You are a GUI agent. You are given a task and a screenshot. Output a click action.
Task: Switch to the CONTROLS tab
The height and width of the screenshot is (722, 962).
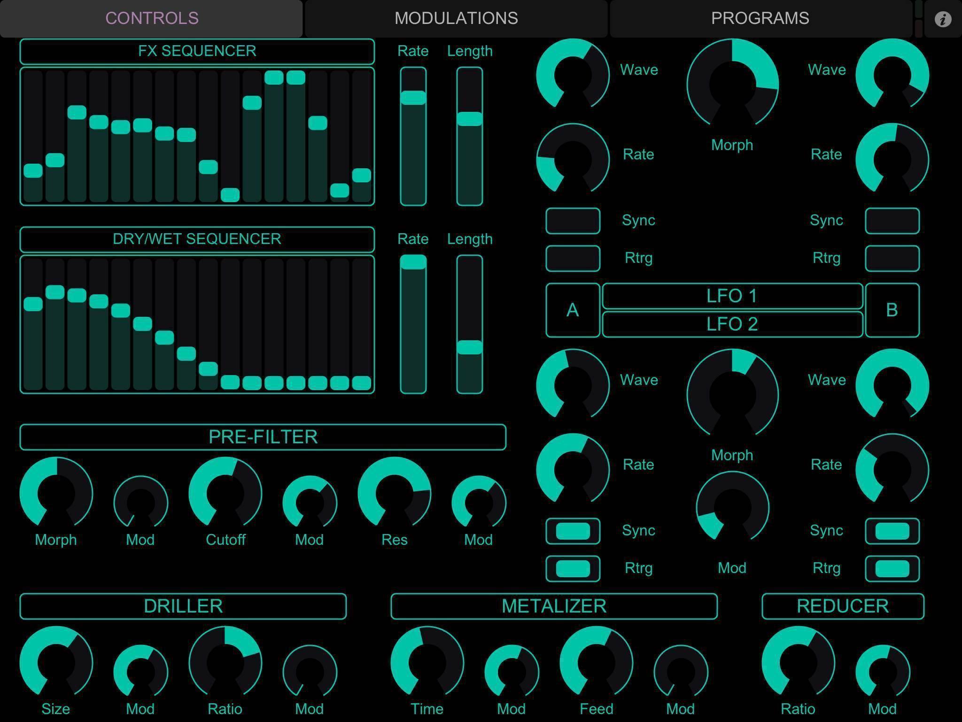(151, 18)
